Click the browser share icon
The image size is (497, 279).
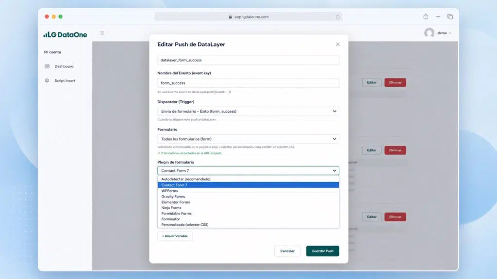(x=426, y=16)
